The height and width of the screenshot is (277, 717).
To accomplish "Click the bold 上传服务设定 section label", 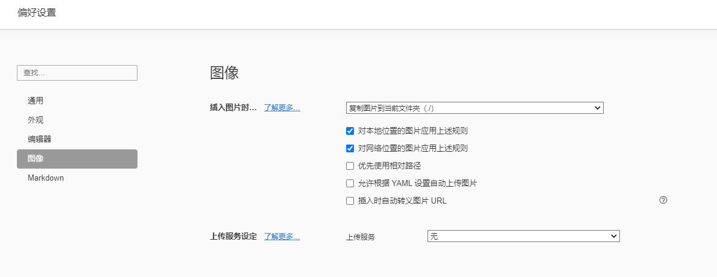I will [x=233, y=237].
